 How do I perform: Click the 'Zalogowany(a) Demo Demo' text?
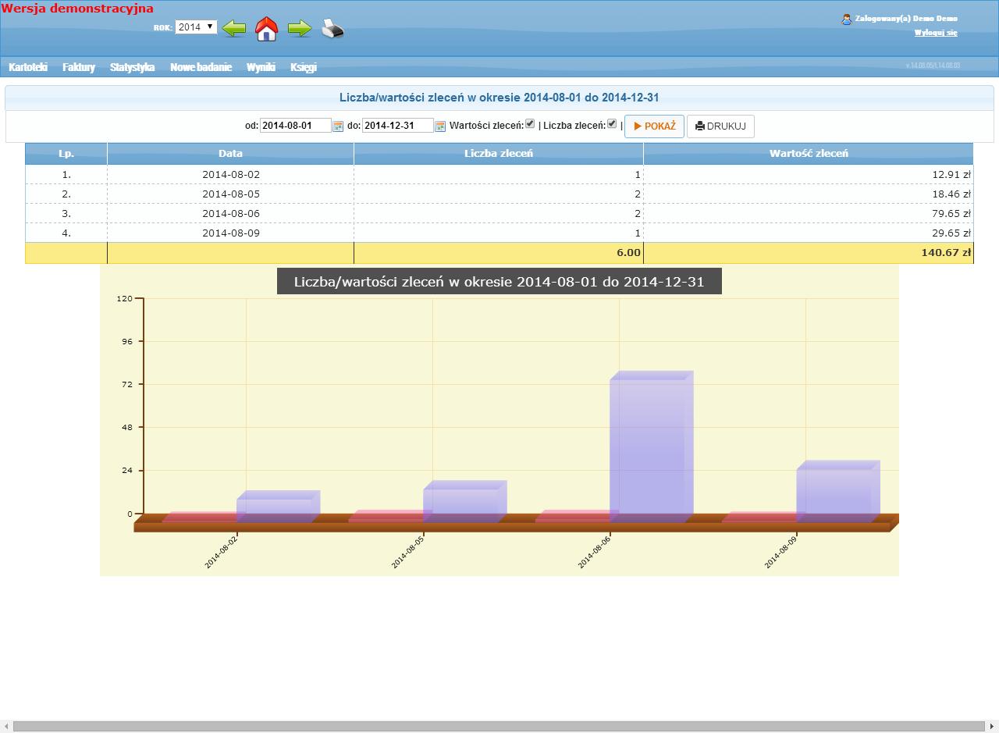(906, 19)
